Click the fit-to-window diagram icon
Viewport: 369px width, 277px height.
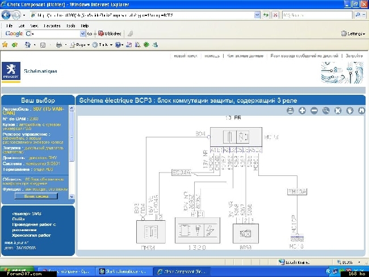pyautogui.click(x=338, y=110)
